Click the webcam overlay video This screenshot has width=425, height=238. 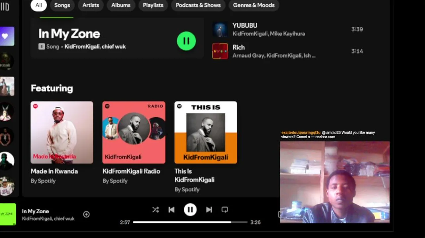click(335, 182)
